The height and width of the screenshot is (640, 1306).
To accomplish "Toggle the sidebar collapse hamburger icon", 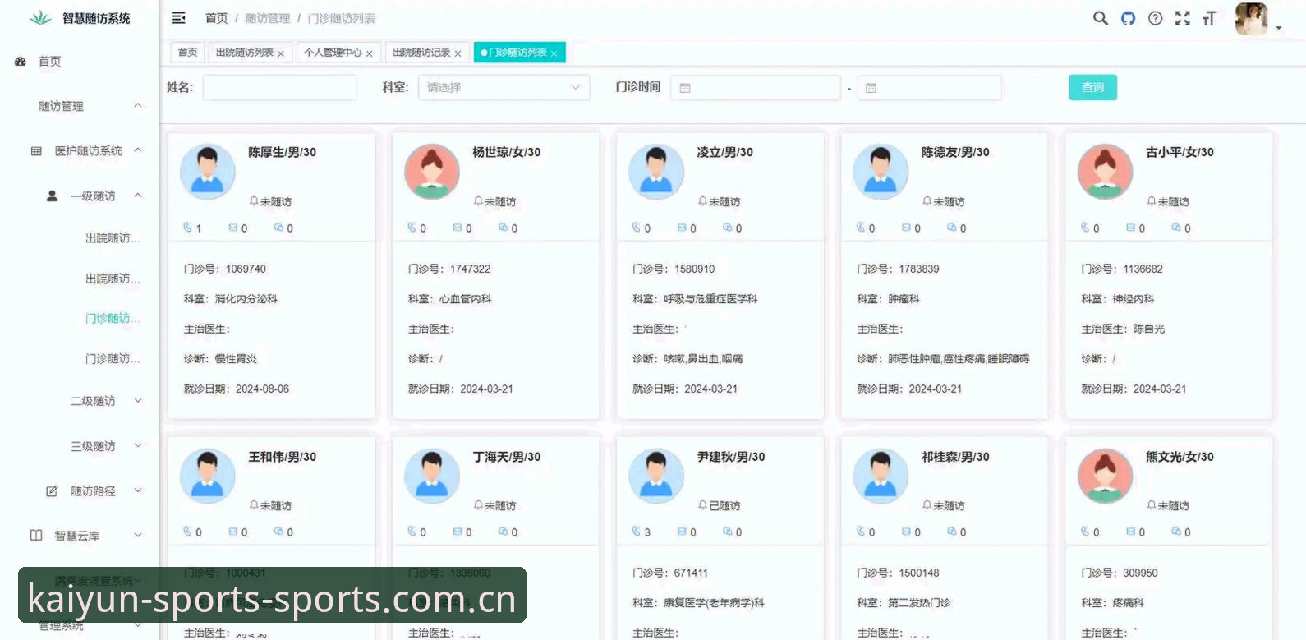I will [x=178, y=18].
